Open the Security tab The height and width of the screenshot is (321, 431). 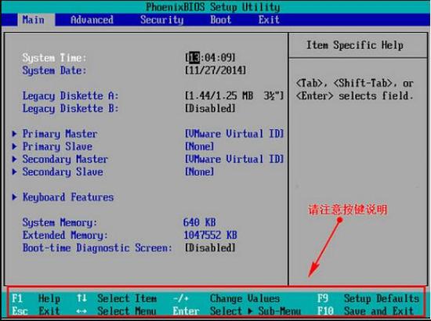pos(161,20)
